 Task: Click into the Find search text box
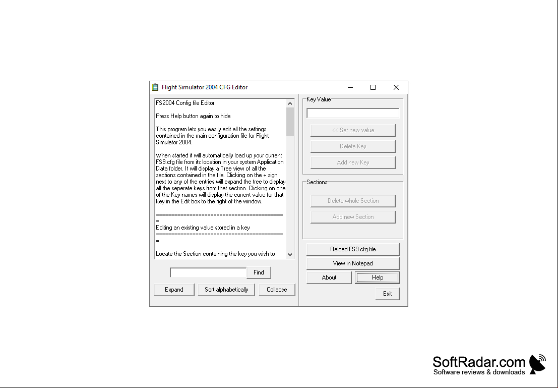click(208, 272)
